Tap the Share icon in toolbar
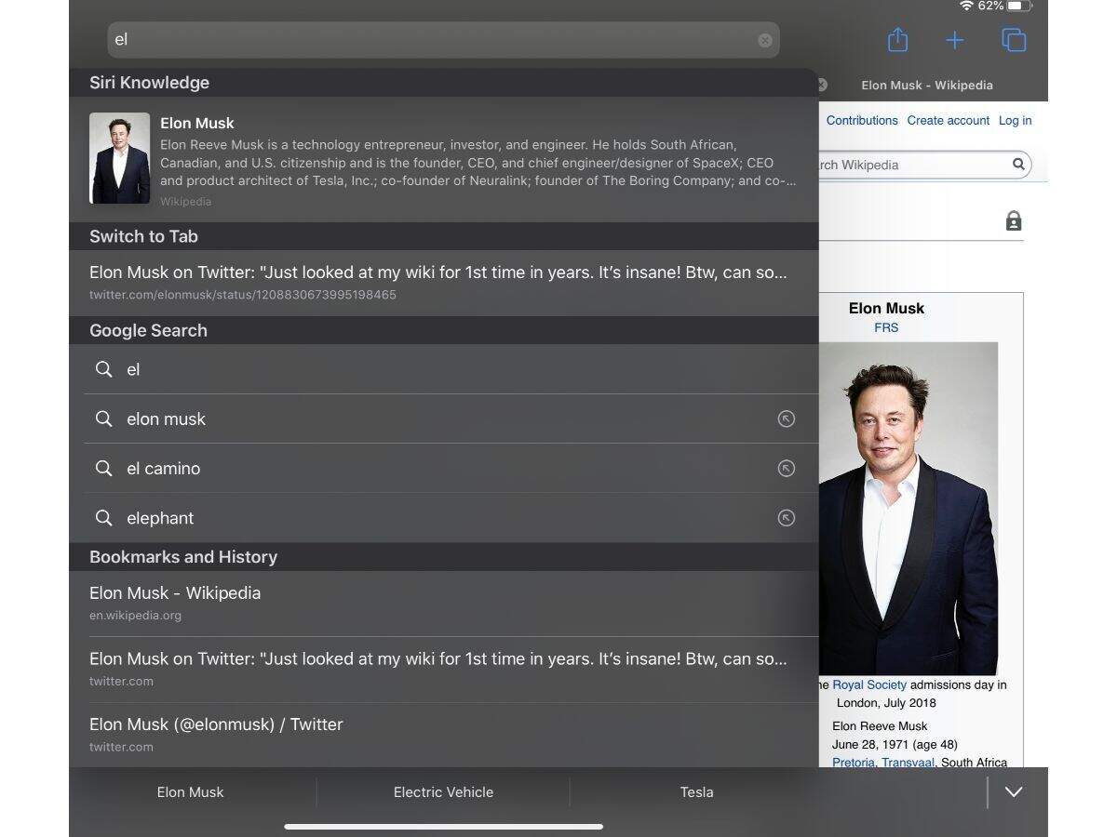Image resolution: width=1117 pixels, height=837 pixels. (896, 40)
